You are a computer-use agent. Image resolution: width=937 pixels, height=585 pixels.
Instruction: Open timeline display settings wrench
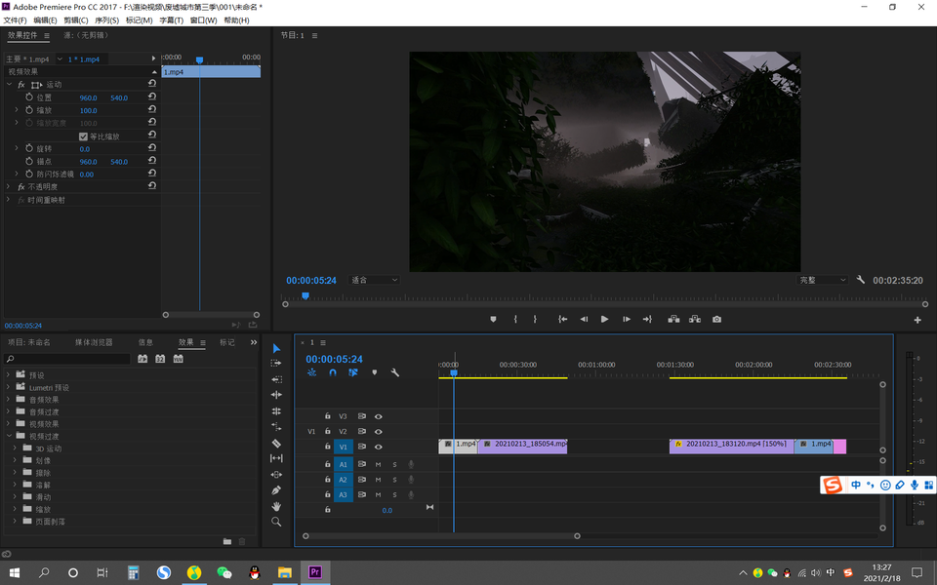(395, 372)
